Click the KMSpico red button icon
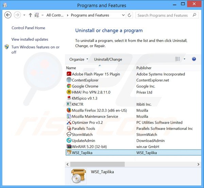 coord(69,98)
